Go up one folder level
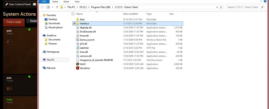 57,7
